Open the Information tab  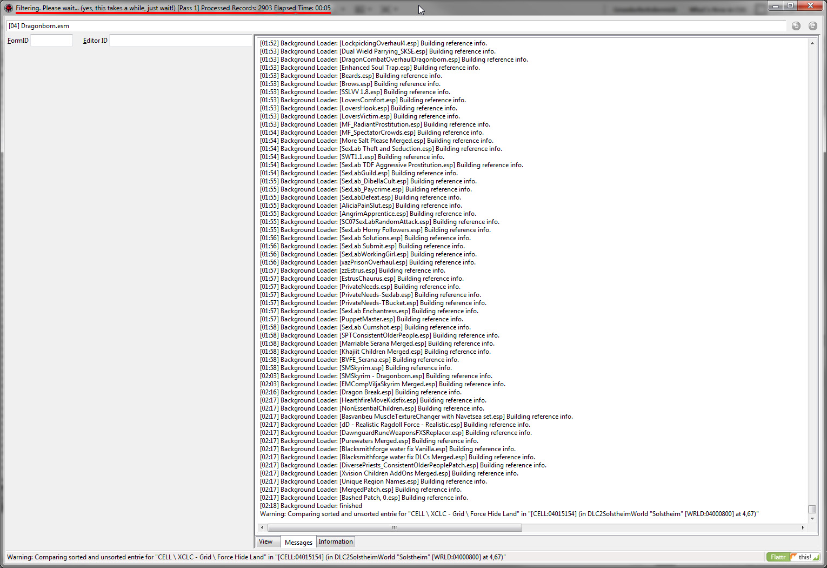pos(335,541)
